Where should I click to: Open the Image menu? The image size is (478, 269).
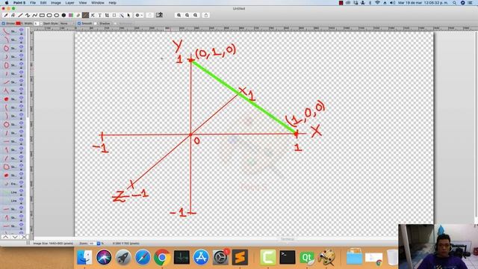[56, 3]
